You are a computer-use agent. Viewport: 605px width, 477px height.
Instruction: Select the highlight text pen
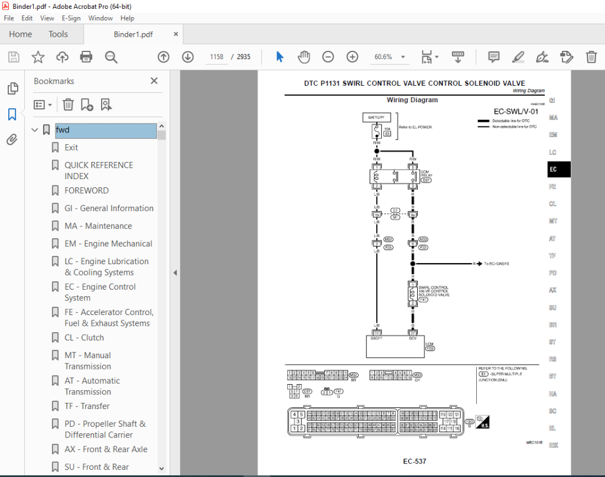click(x=518, y=57)
